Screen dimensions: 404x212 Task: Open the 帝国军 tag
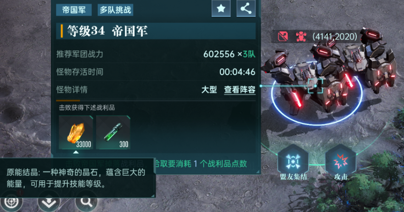click(x=74, y=10)
